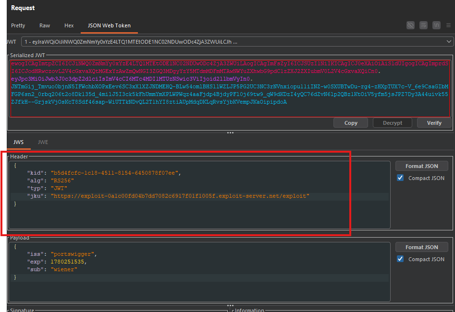Open the JWT selection dropdown

[237, 42]
